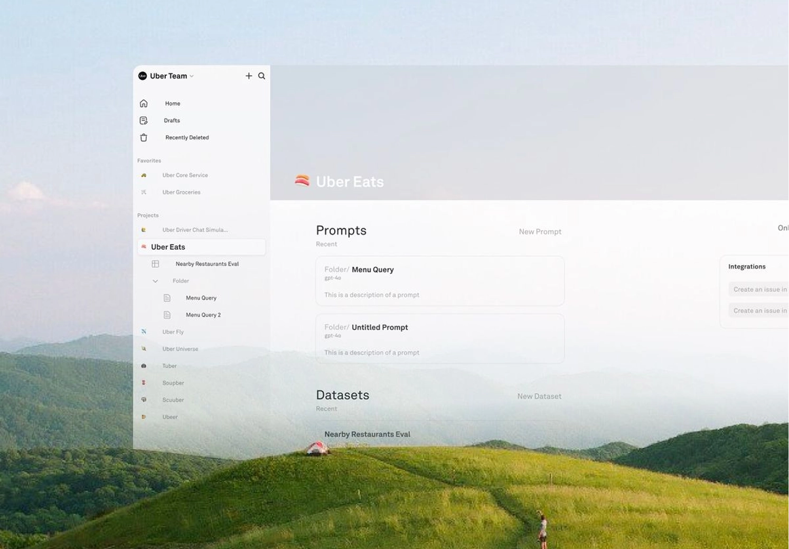Viewport: 789px width, 549px height.
Task: Click the Integrations panel heading
Action: pyautogui.click(x=747, y=267)
